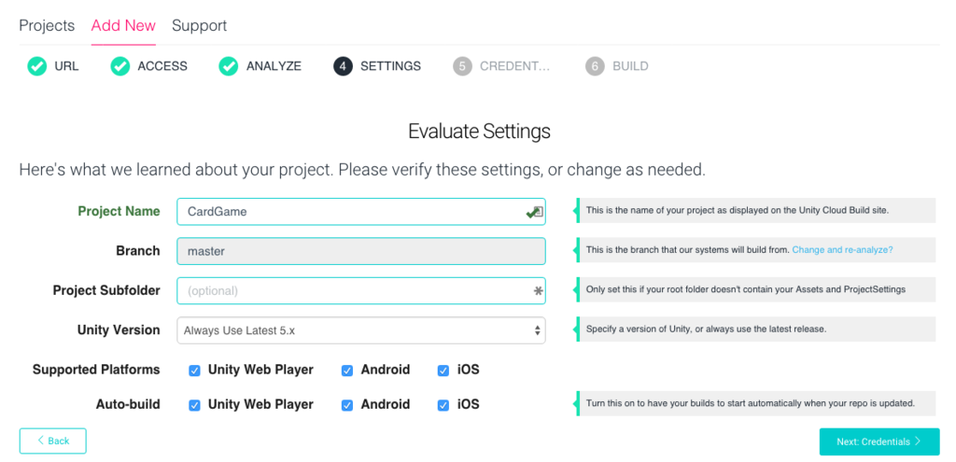Click the asterisk icon in Project Subfolder field
Image resolution: width=956 pixels, height=462 pixels.
tap(538, 291)
